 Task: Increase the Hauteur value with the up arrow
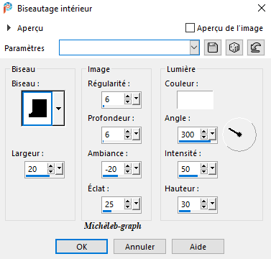204,201
